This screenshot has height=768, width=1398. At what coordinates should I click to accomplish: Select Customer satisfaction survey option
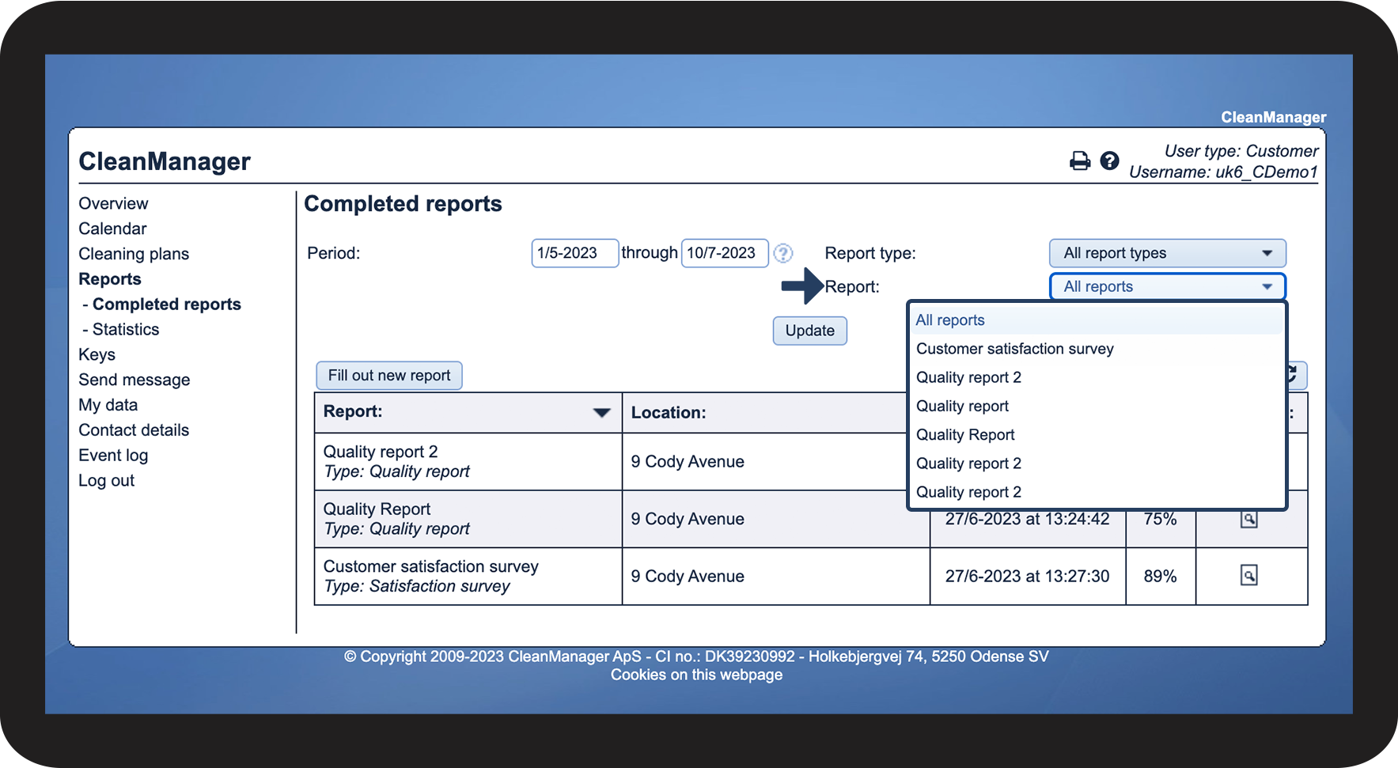click(x=1014, y=349)
